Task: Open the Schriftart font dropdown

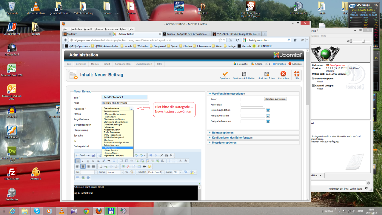Action: coord(163,172)
